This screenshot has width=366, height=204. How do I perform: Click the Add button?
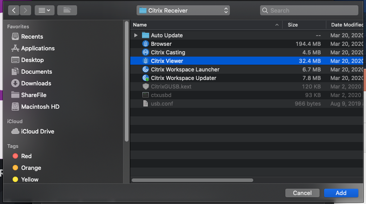click(341, 193)
